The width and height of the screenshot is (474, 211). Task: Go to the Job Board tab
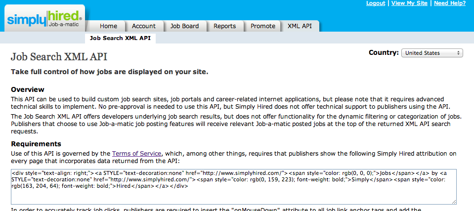(184, 26)
